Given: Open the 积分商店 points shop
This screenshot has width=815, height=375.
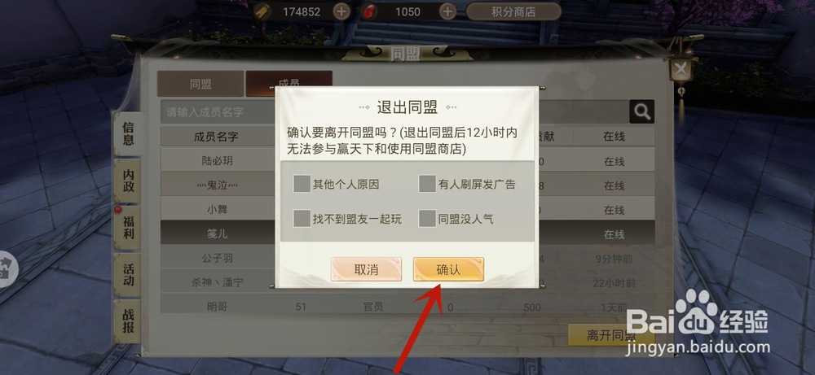Looking at the screenshot, I should 513,11.
